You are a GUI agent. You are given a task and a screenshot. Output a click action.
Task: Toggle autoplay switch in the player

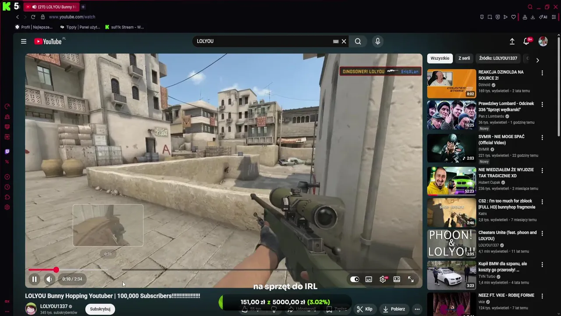(x=355, y=279)
